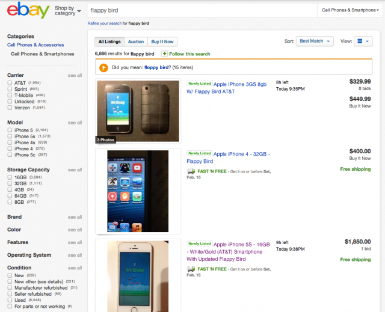Click the green plus Follow this search icon
The image size is (385, 312).
[164, 54]
